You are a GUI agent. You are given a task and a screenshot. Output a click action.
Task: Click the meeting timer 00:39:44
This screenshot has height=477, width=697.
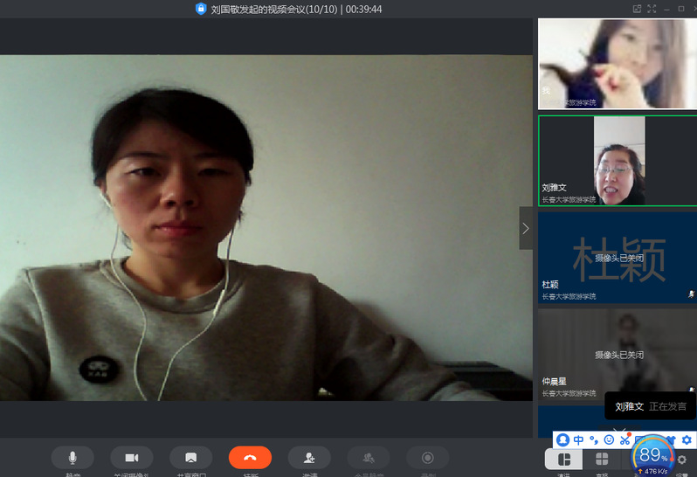(x=363, y=10)
